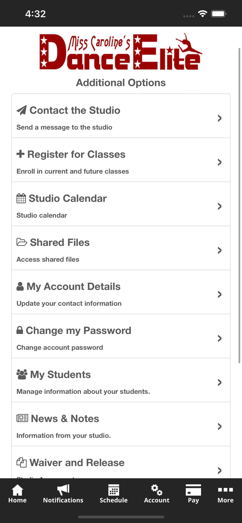Click the vertical scrollbar on the right edge
The height and width of the screenshot is (523, 242).
tap(240, 206)
